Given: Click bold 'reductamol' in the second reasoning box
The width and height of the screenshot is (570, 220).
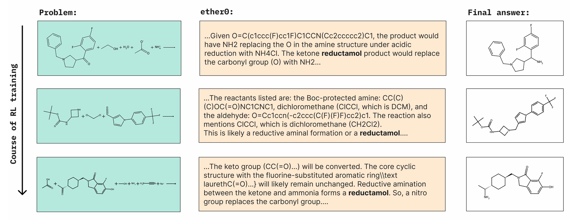Looking at the screenshot, I should (x=380, y=133).
